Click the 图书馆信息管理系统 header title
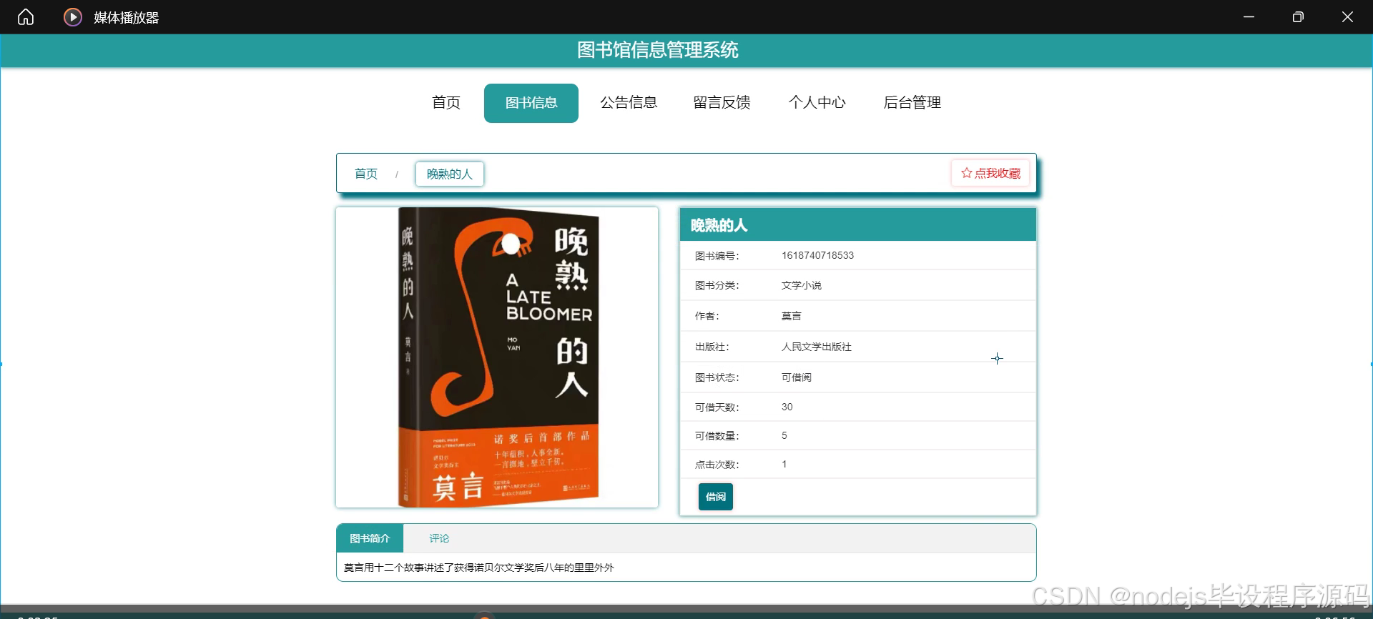The height and width of the screenshot is (619, 1373). tap(658, 50)
